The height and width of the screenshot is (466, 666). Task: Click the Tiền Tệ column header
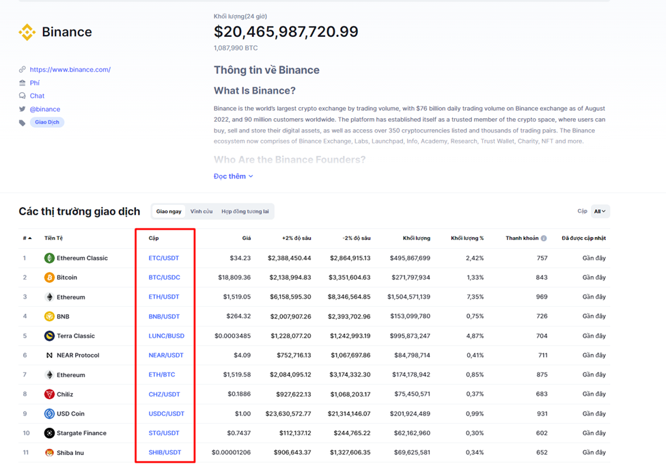point(53,238)
